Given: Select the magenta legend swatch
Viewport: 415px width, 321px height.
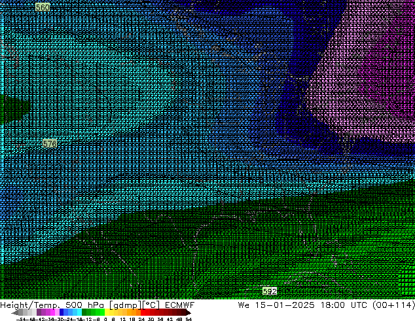Looking at the screenshot, I should pos(52,312).
